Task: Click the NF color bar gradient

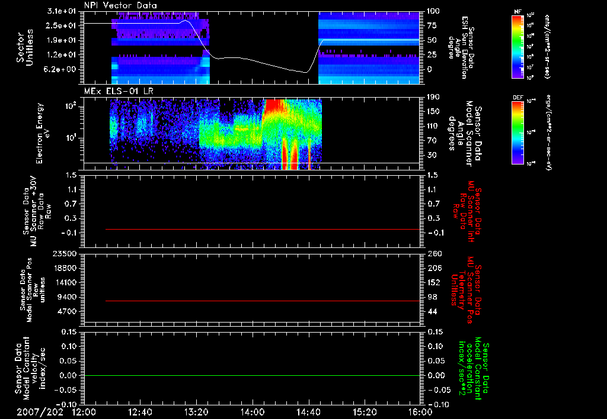Action: [518, 47]
